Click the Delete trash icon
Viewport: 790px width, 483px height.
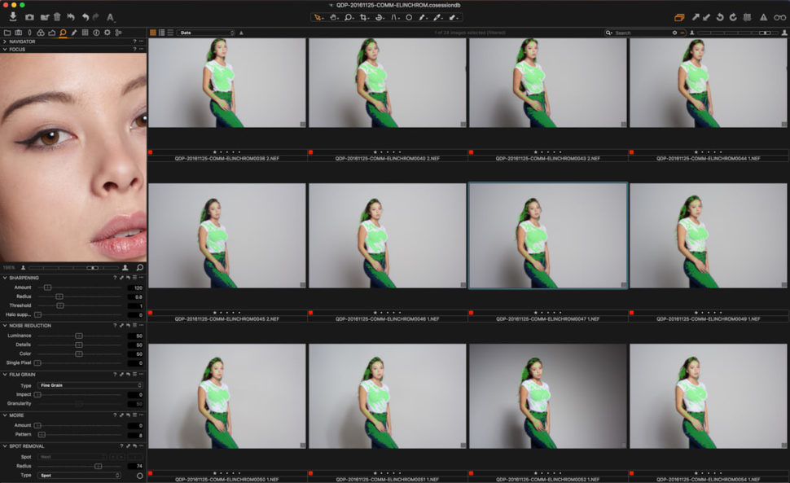click(x=57, y=16)
